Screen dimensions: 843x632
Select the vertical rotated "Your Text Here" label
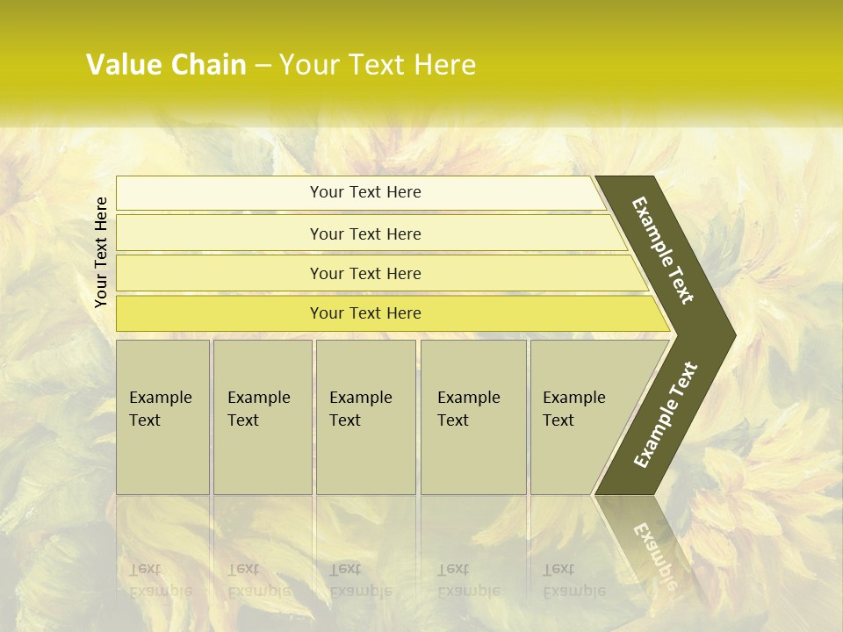click(101, 252)
